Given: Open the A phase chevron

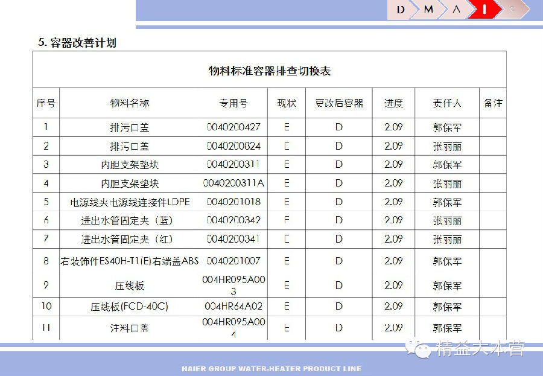Looking at the screenshot, I should 457,10.
